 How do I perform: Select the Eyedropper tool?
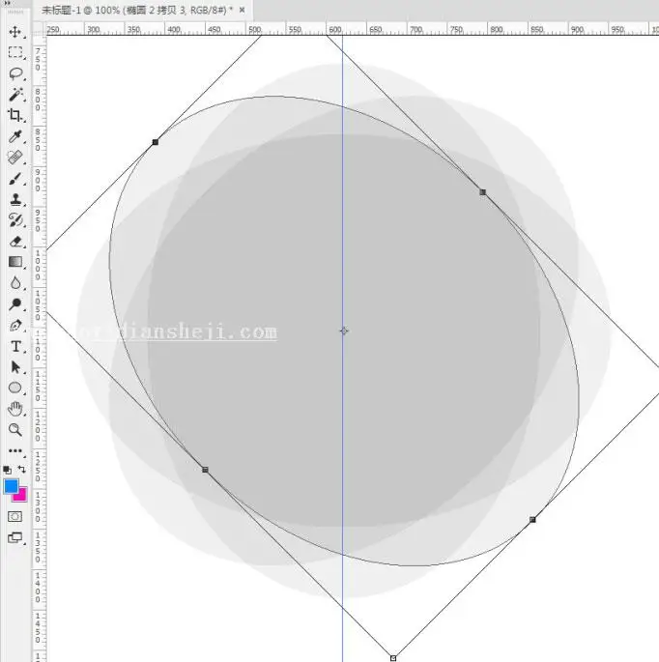15,136
